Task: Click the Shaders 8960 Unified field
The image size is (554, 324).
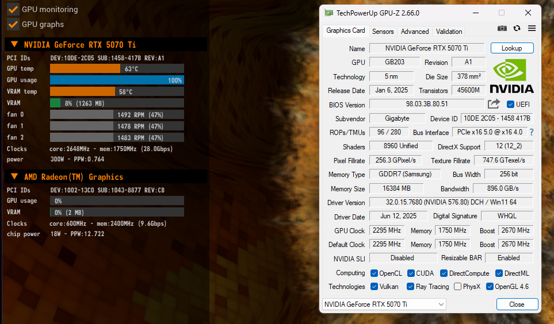Action: click(401, 146)
